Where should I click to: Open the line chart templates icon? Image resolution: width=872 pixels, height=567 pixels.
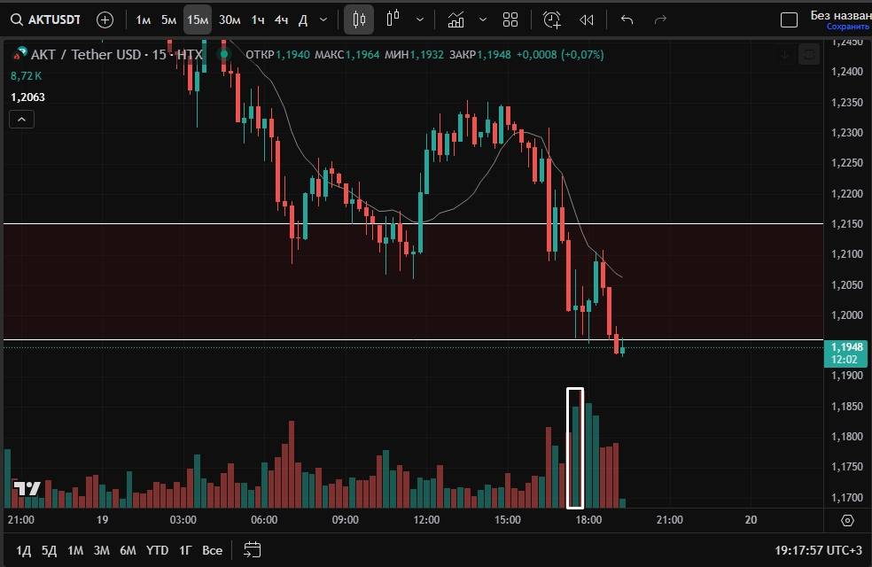pyautogui.click(x=455, y=19)
